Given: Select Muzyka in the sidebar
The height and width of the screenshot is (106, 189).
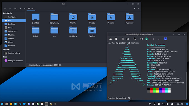Looking at the screenshot, I should [x=14, y=35].
